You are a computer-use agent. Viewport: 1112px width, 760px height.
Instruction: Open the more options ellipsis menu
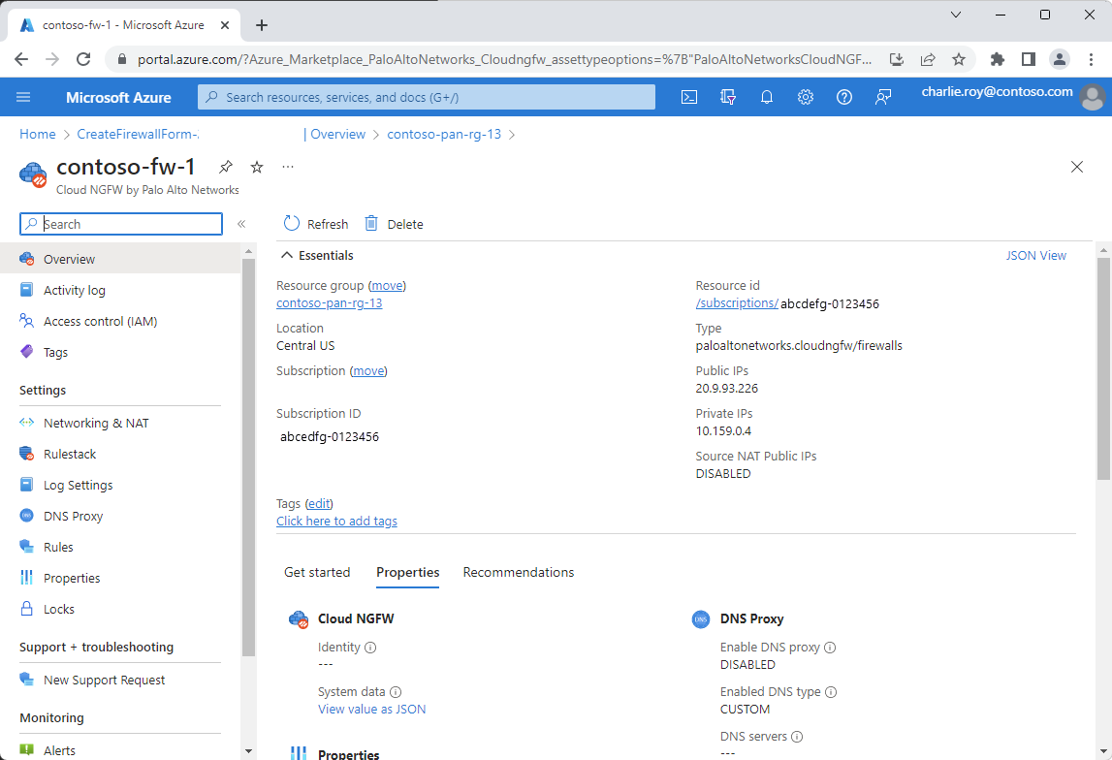[287, 167]
